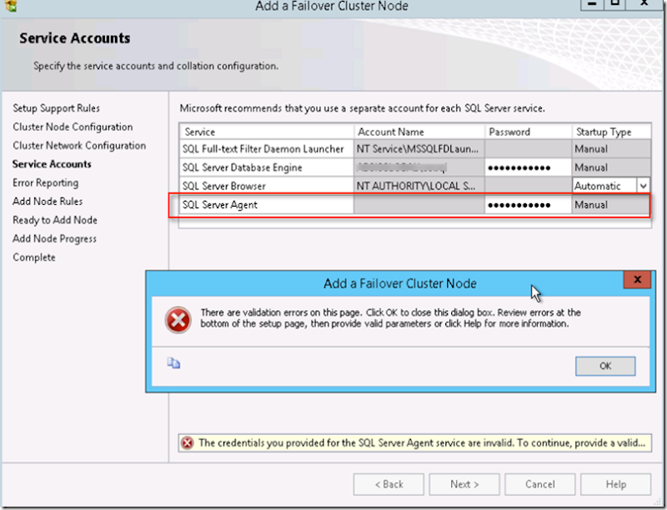
Task: Click the NT AUTHORITY\LOCAL S... account cell
Action: coord(419,186)
